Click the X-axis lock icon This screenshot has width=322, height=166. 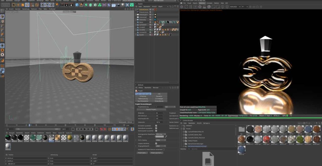43,5
